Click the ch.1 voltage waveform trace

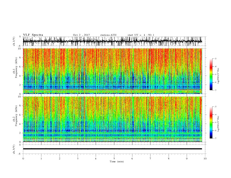click(112, 41)
